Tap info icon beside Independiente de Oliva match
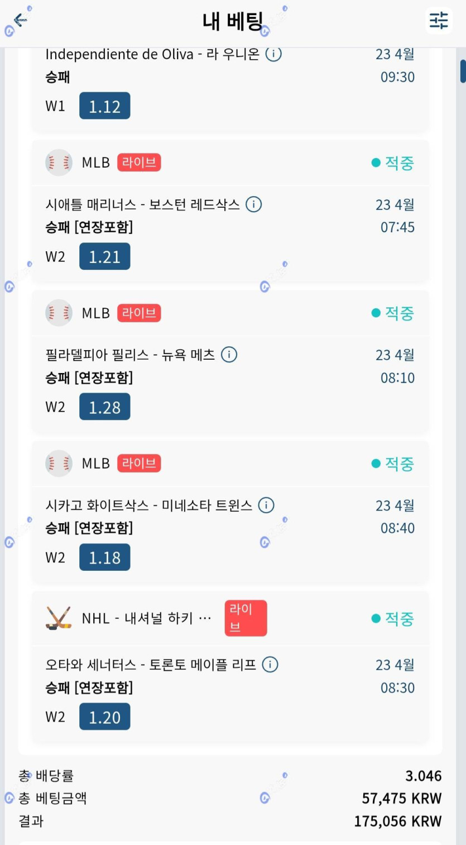466x845 pixels. pos(273,54)
